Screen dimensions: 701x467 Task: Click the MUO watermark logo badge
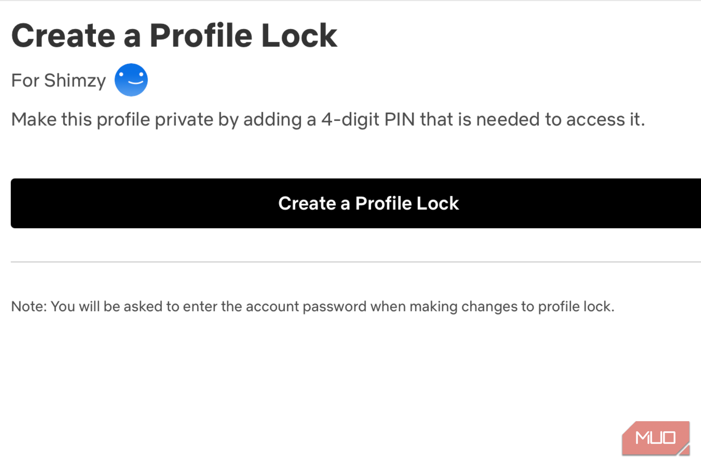coord(656,438)
